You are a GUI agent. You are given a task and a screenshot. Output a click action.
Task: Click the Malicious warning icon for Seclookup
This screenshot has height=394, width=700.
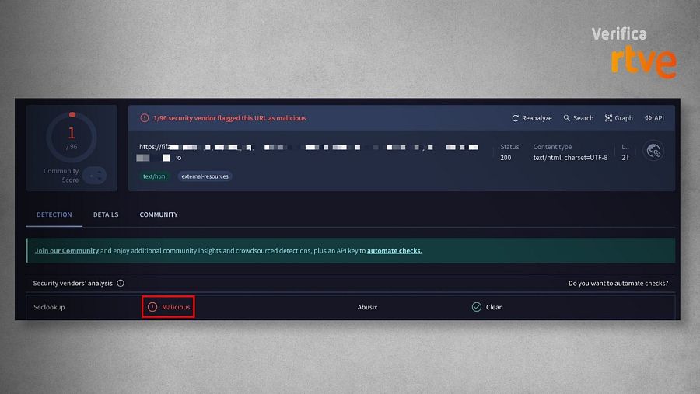coord(152,307)
